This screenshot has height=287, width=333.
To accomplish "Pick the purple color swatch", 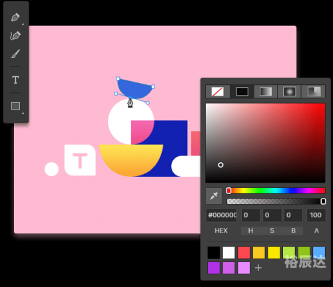I will (x=214, y=268).
